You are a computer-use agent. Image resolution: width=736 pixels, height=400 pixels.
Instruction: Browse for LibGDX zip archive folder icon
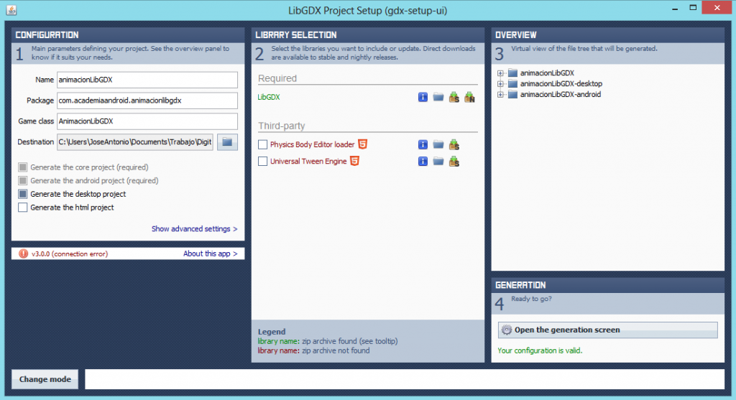pos(438,97)
